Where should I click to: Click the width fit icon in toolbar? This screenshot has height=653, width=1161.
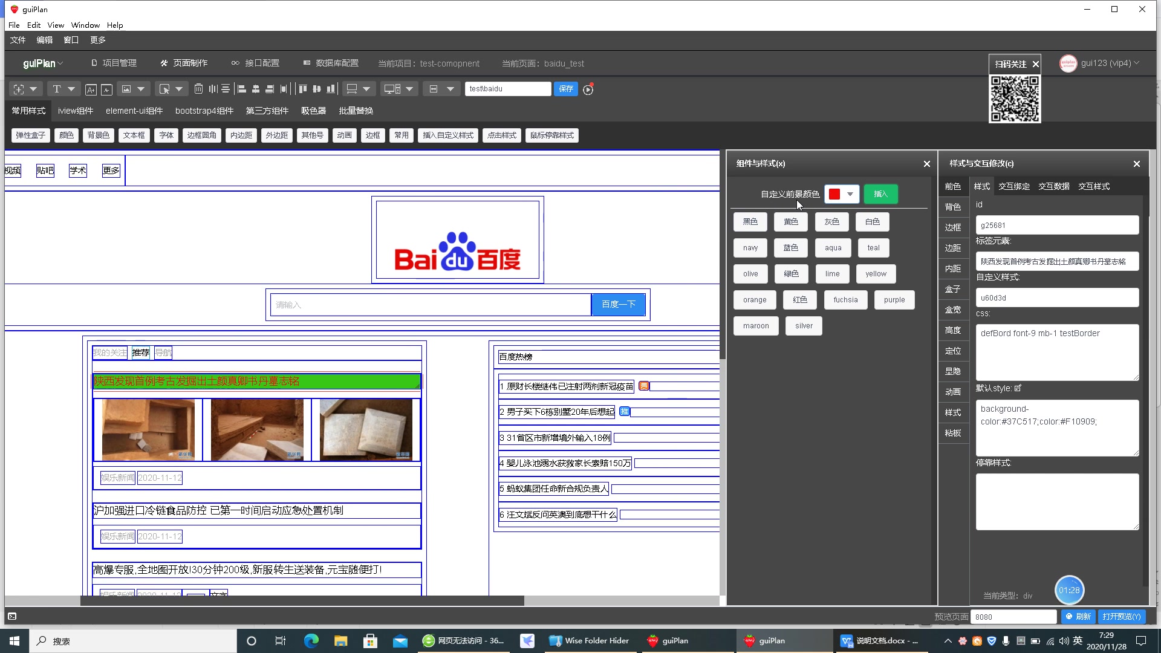coord(434,89)
